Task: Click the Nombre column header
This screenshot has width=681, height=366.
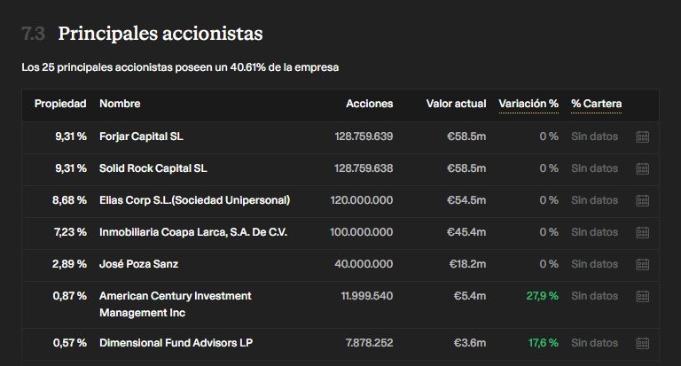Action: coord(120,104)
